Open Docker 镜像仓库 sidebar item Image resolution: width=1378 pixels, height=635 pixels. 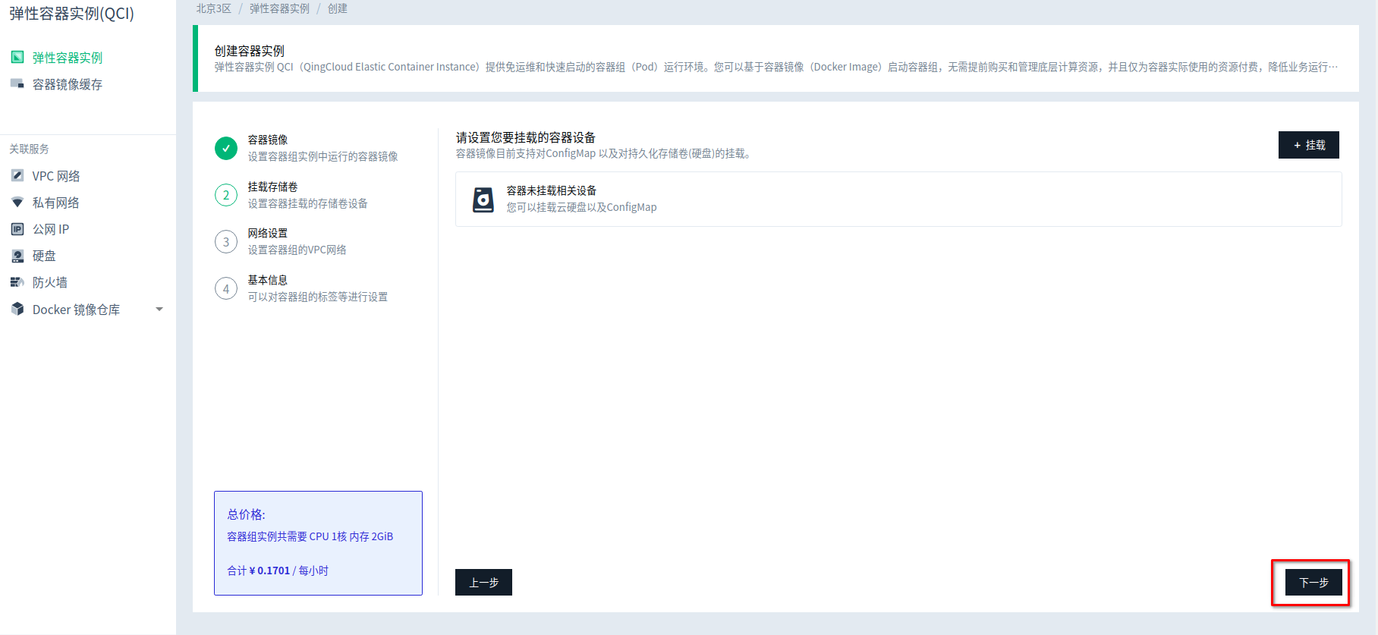click(76, 310)
